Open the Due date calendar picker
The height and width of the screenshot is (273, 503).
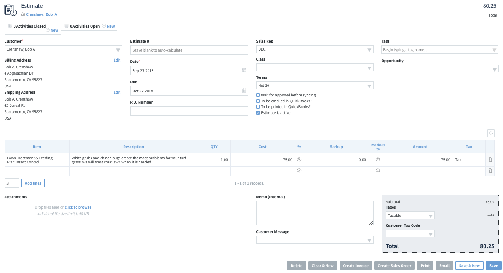244,91
